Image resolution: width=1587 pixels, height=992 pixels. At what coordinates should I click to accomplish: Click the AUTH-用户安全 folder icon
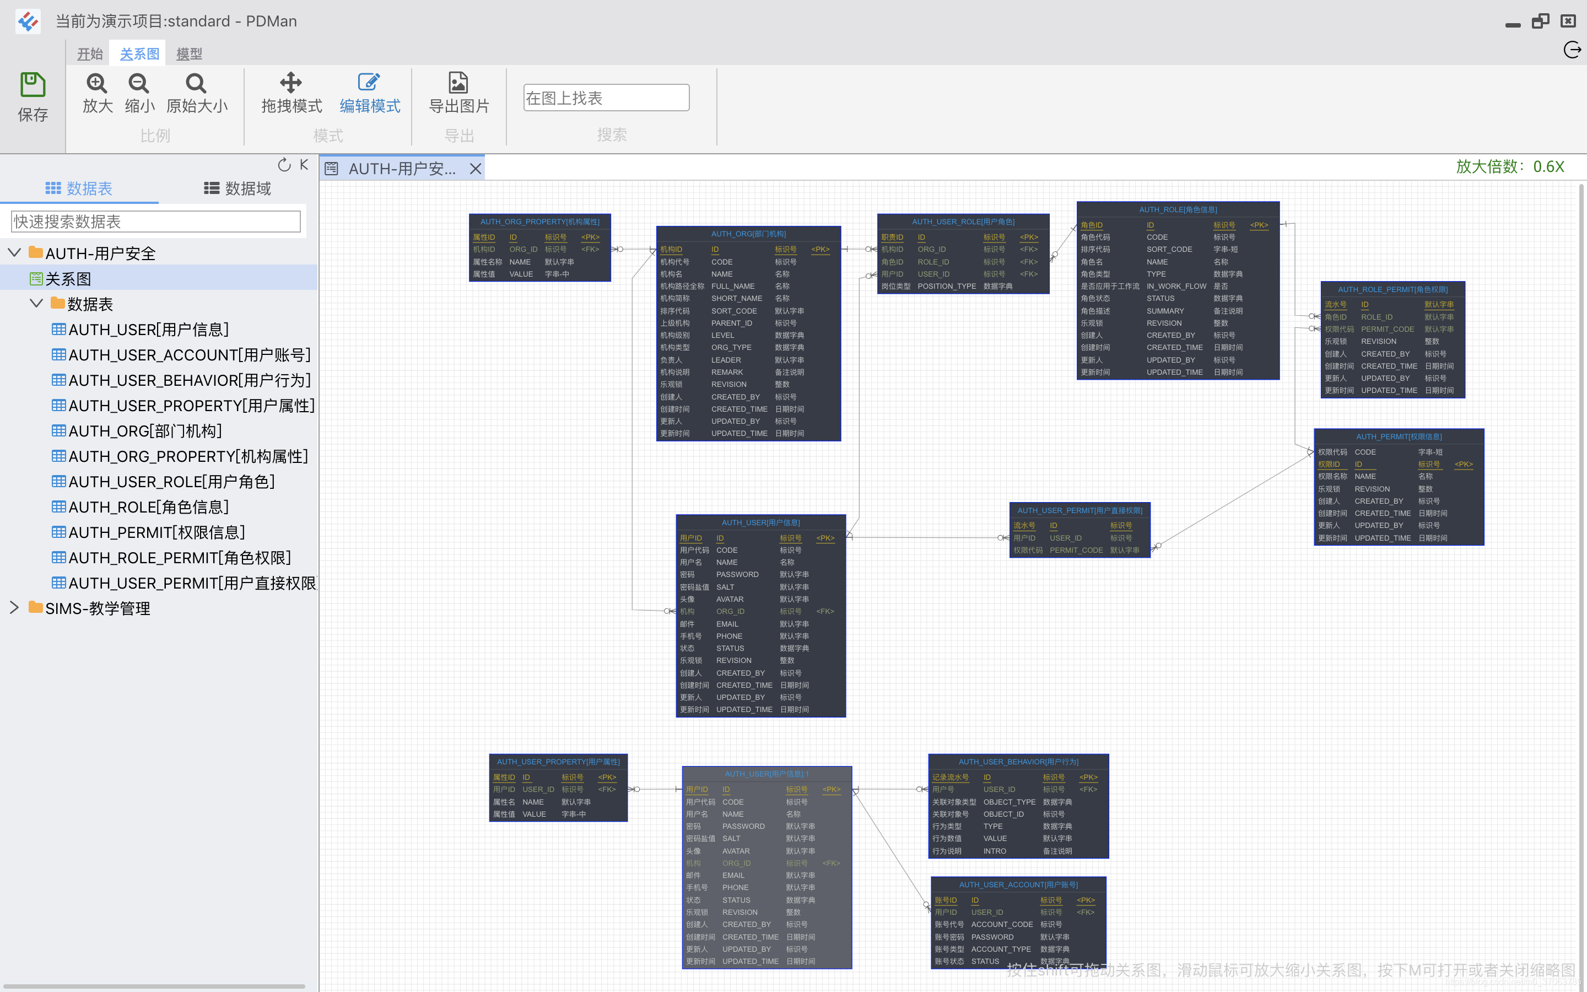coord(35,252)
